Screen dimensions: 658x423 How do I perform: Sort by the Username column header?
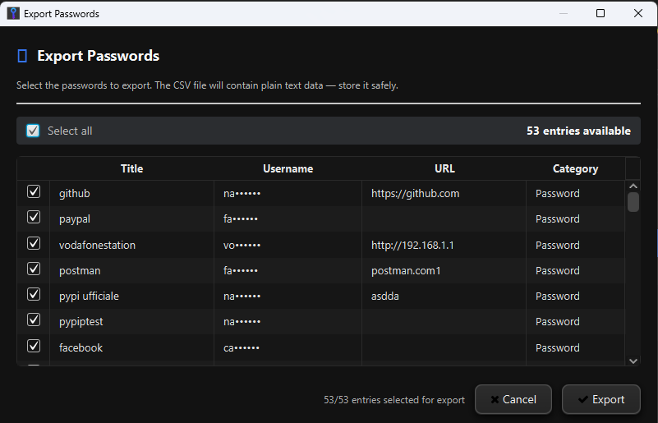pyautogui.click(x=288, y=168)
